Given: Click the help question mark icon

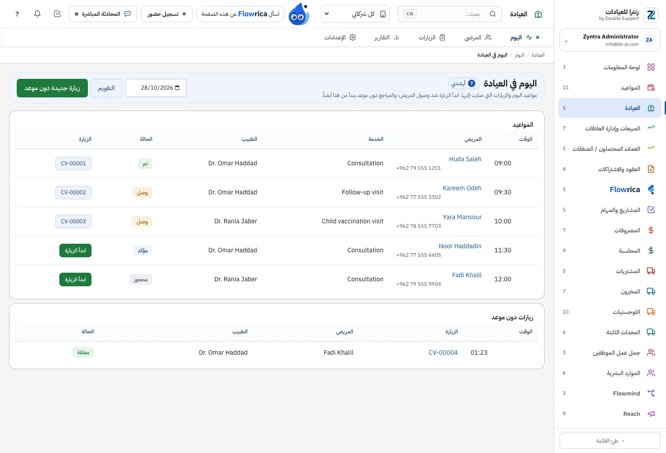Looking at the screenshot, I should point(17,14).
